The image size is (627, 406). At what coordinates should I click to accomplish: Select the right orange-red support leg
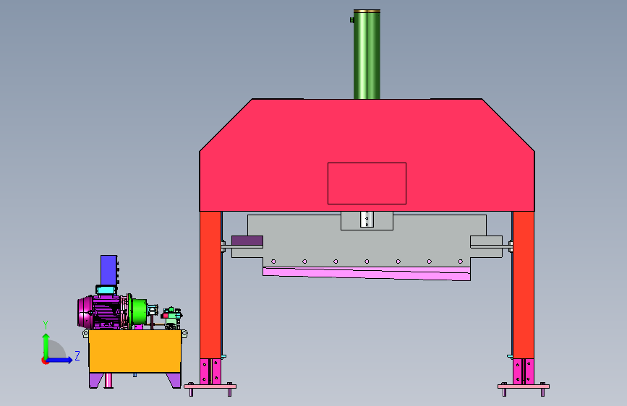tap(524, 285)
